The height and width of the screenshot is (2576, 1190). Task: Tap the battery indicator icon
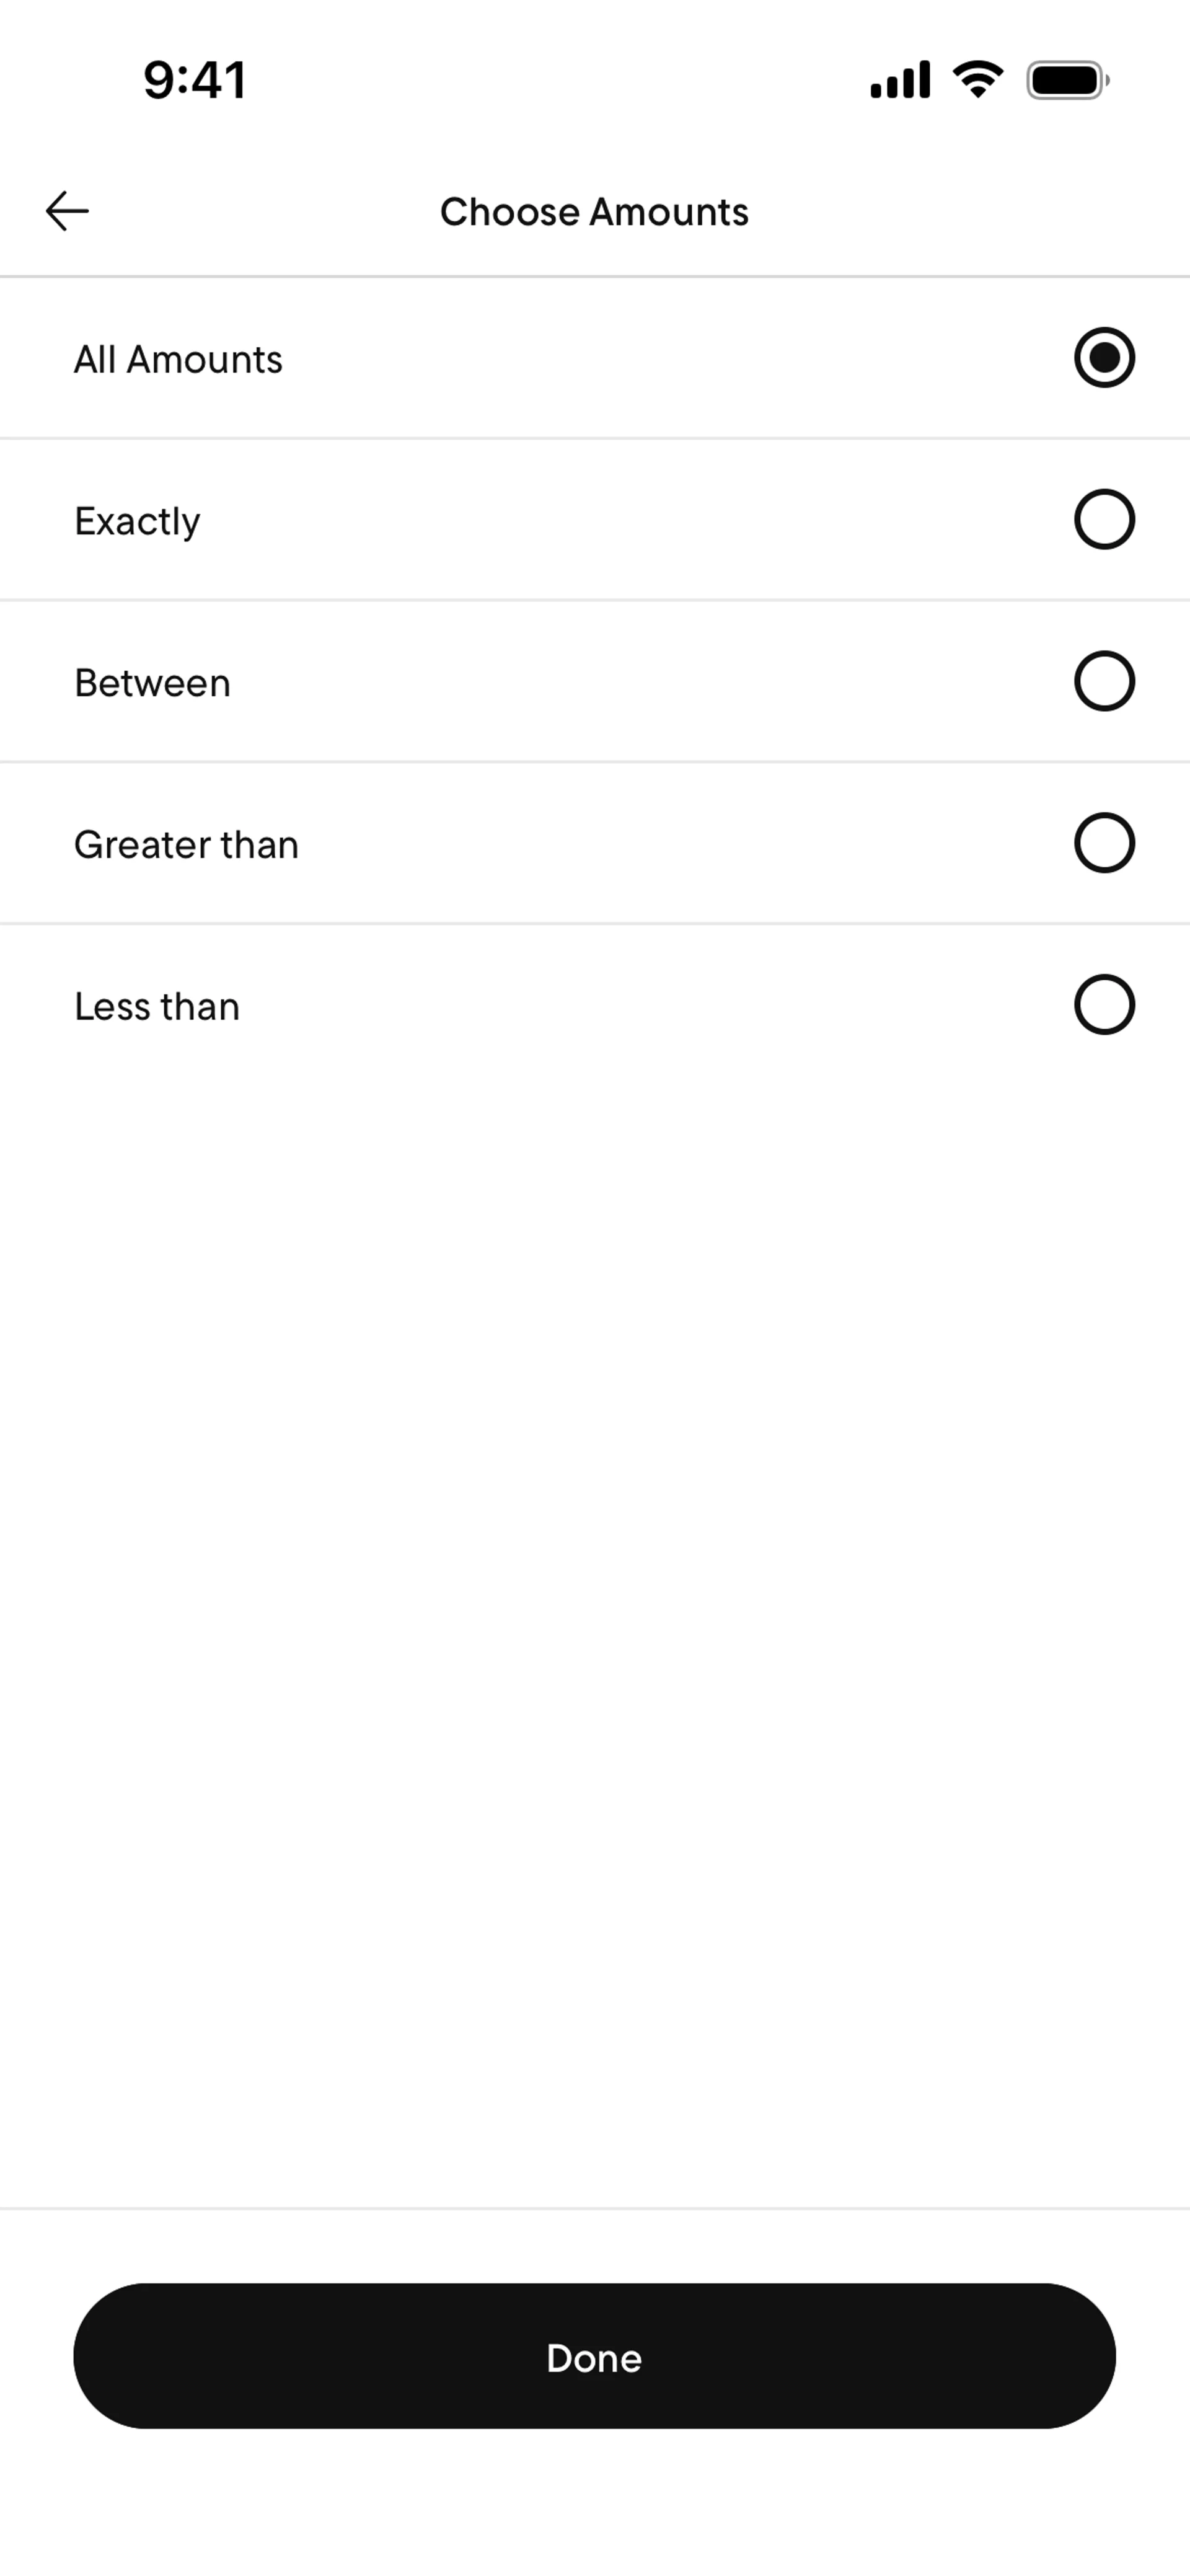click(x=1067, y=80)
